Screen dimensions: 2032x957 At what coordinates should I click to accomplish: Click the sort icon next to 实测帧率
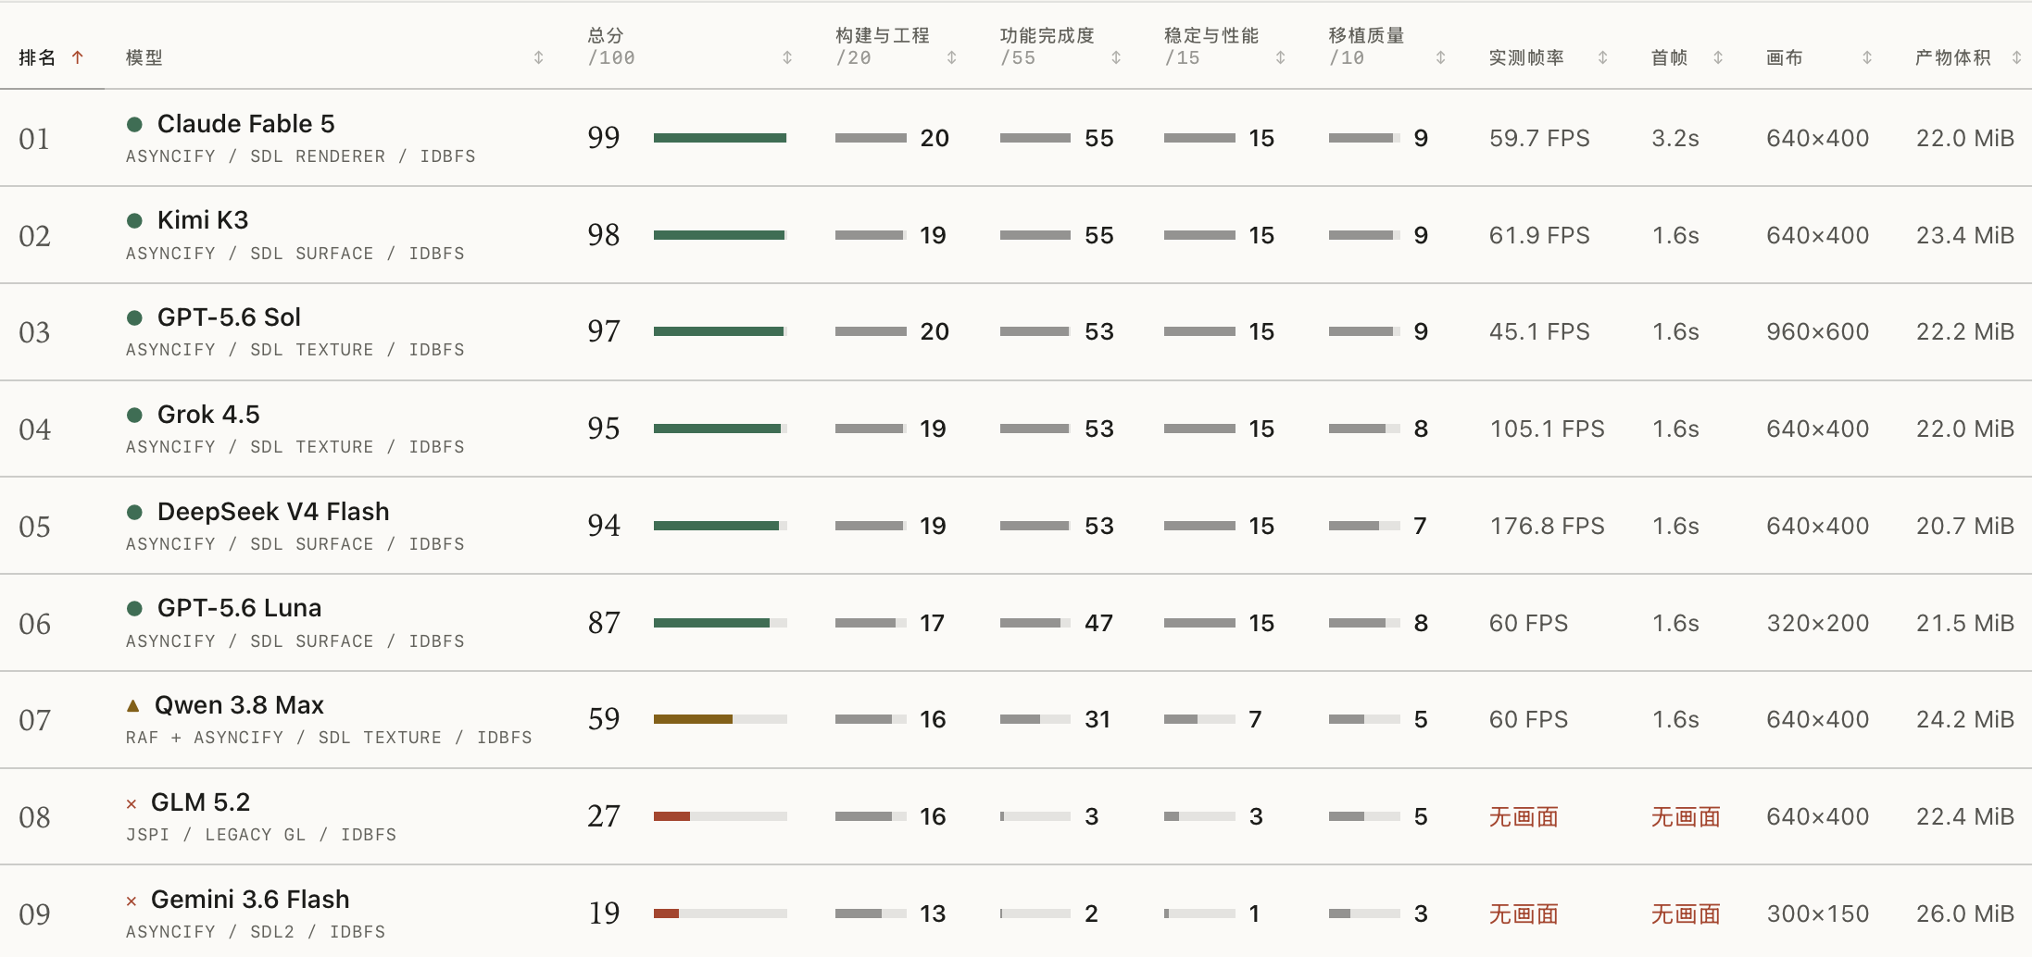[1603, 57]
